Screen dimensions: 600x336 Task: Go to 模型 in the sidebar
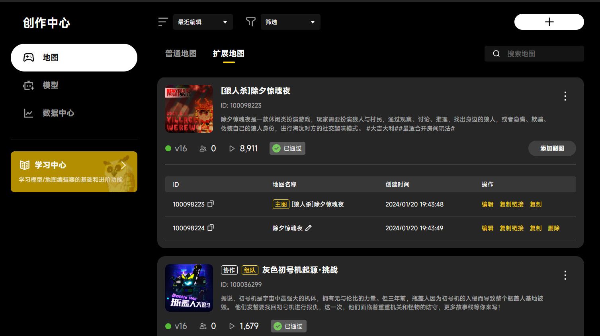coord(51,85)
